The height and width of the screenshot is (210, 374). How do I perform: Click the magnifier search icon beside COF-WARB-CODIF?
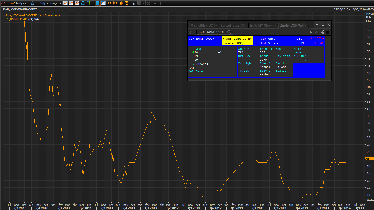click(229, 32)
